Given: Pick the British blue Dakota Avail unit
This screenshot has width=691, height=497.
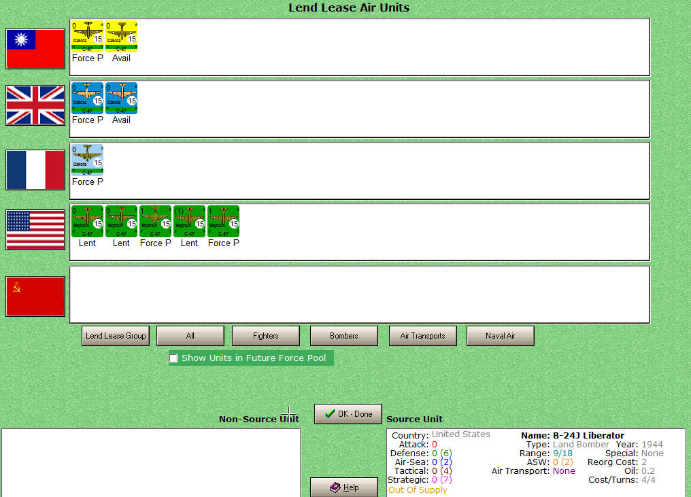Looking at the screenshot, I should point(121,98).
